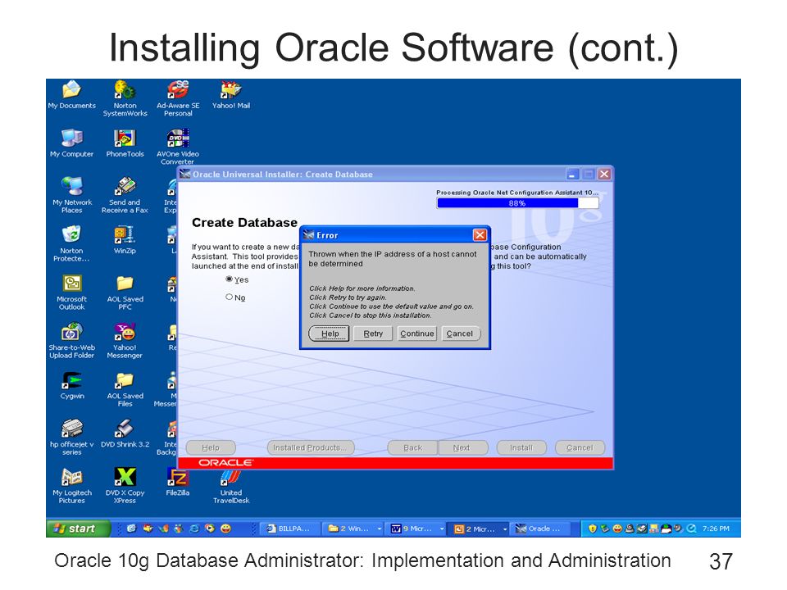Open the 2 Micr... taskbar group
Image resolution: width=787 pixels, height=590 pixels.
click(480, 529)
